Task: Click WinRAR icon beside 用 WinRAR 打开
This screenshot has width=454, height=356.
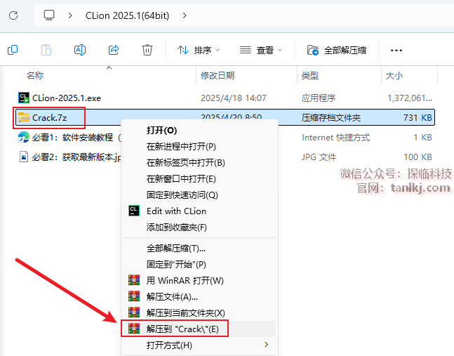Action: click(x=134, y=280)
